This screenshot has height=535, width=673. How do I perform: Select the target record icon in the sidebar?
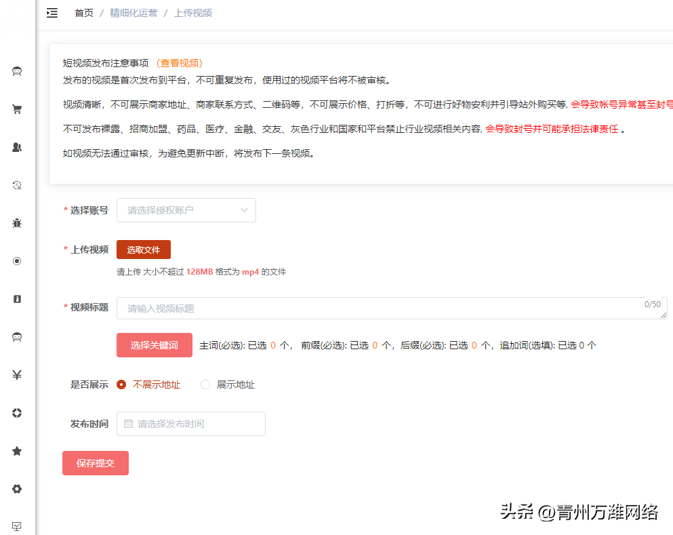point(16,260)
